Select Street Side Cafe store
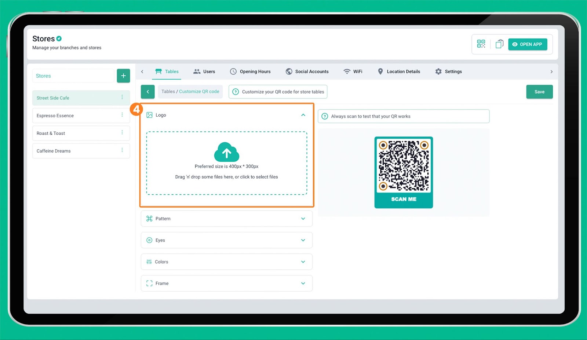Image resolution: width=587 pixels, height=340 pixels. tap(81, 98)
